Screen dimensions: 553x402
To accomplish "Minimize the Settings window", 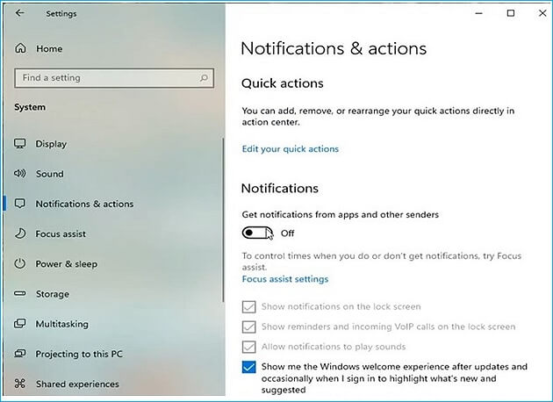I will [x=478, y=13].
